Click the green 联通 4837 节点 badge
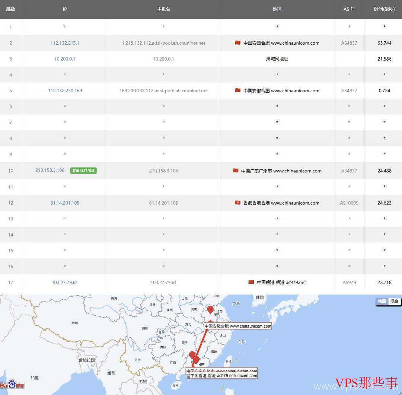 click(x=83, y=171)
